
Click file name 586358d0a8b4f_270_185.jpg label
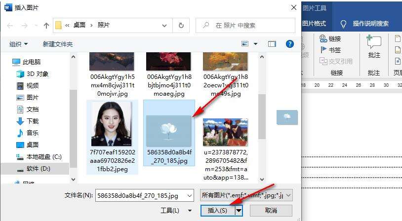coord(169,156)
